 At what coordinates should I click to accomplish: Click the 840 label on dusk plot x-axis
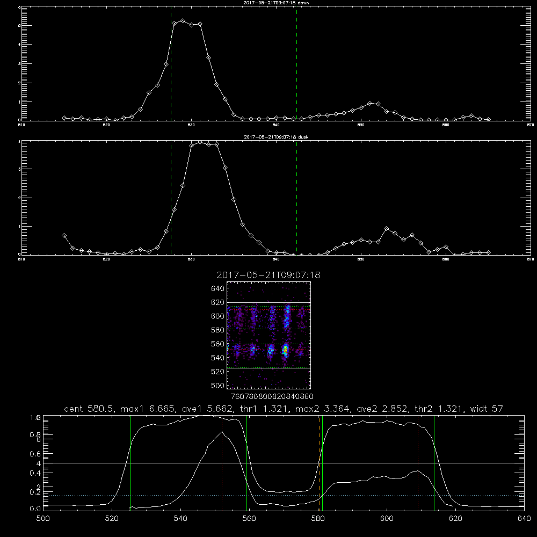coord(276,259)
